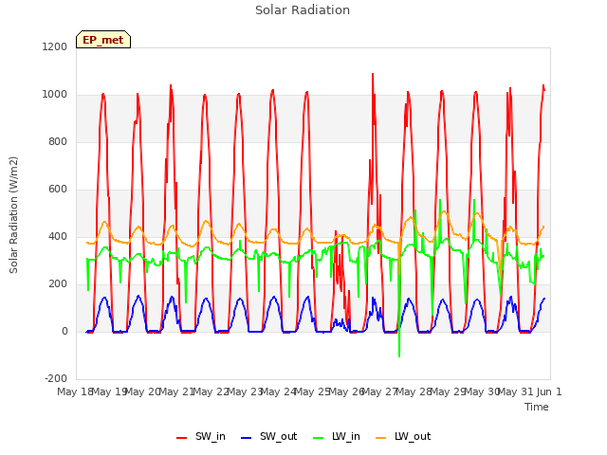Click the May 19 x-axis tick label
Screen dimensions: 607x455
(109, 391)
